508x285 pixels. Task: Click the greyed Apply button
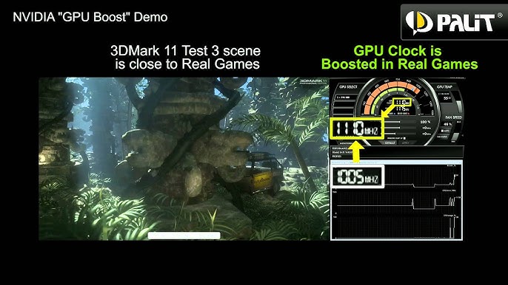click(405, 142)
